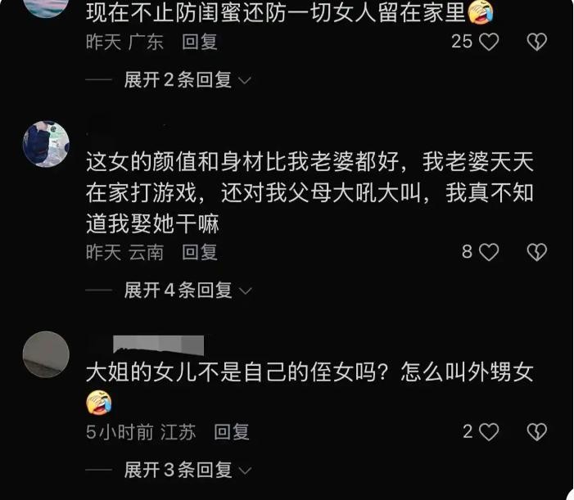Tap the crying-laughing emoji under the 外甥女 comment
The width and height of the screenshot is (574, 500).
99,403
